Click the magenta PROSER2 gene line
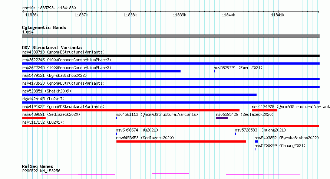Screen dimensions: 330x179 [x=171, y=175]
